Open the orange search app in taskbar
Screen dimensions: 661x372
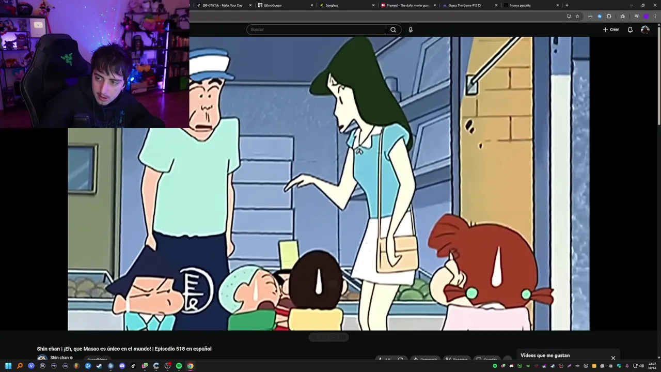click(x=20, y=366)
